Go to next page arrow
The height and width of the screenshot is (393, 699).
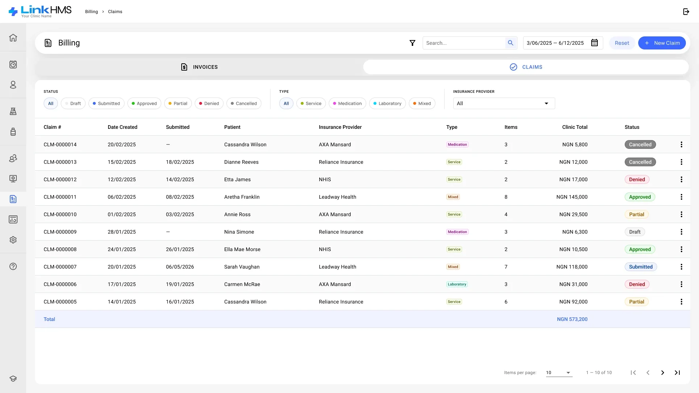[x=663, y=373]
